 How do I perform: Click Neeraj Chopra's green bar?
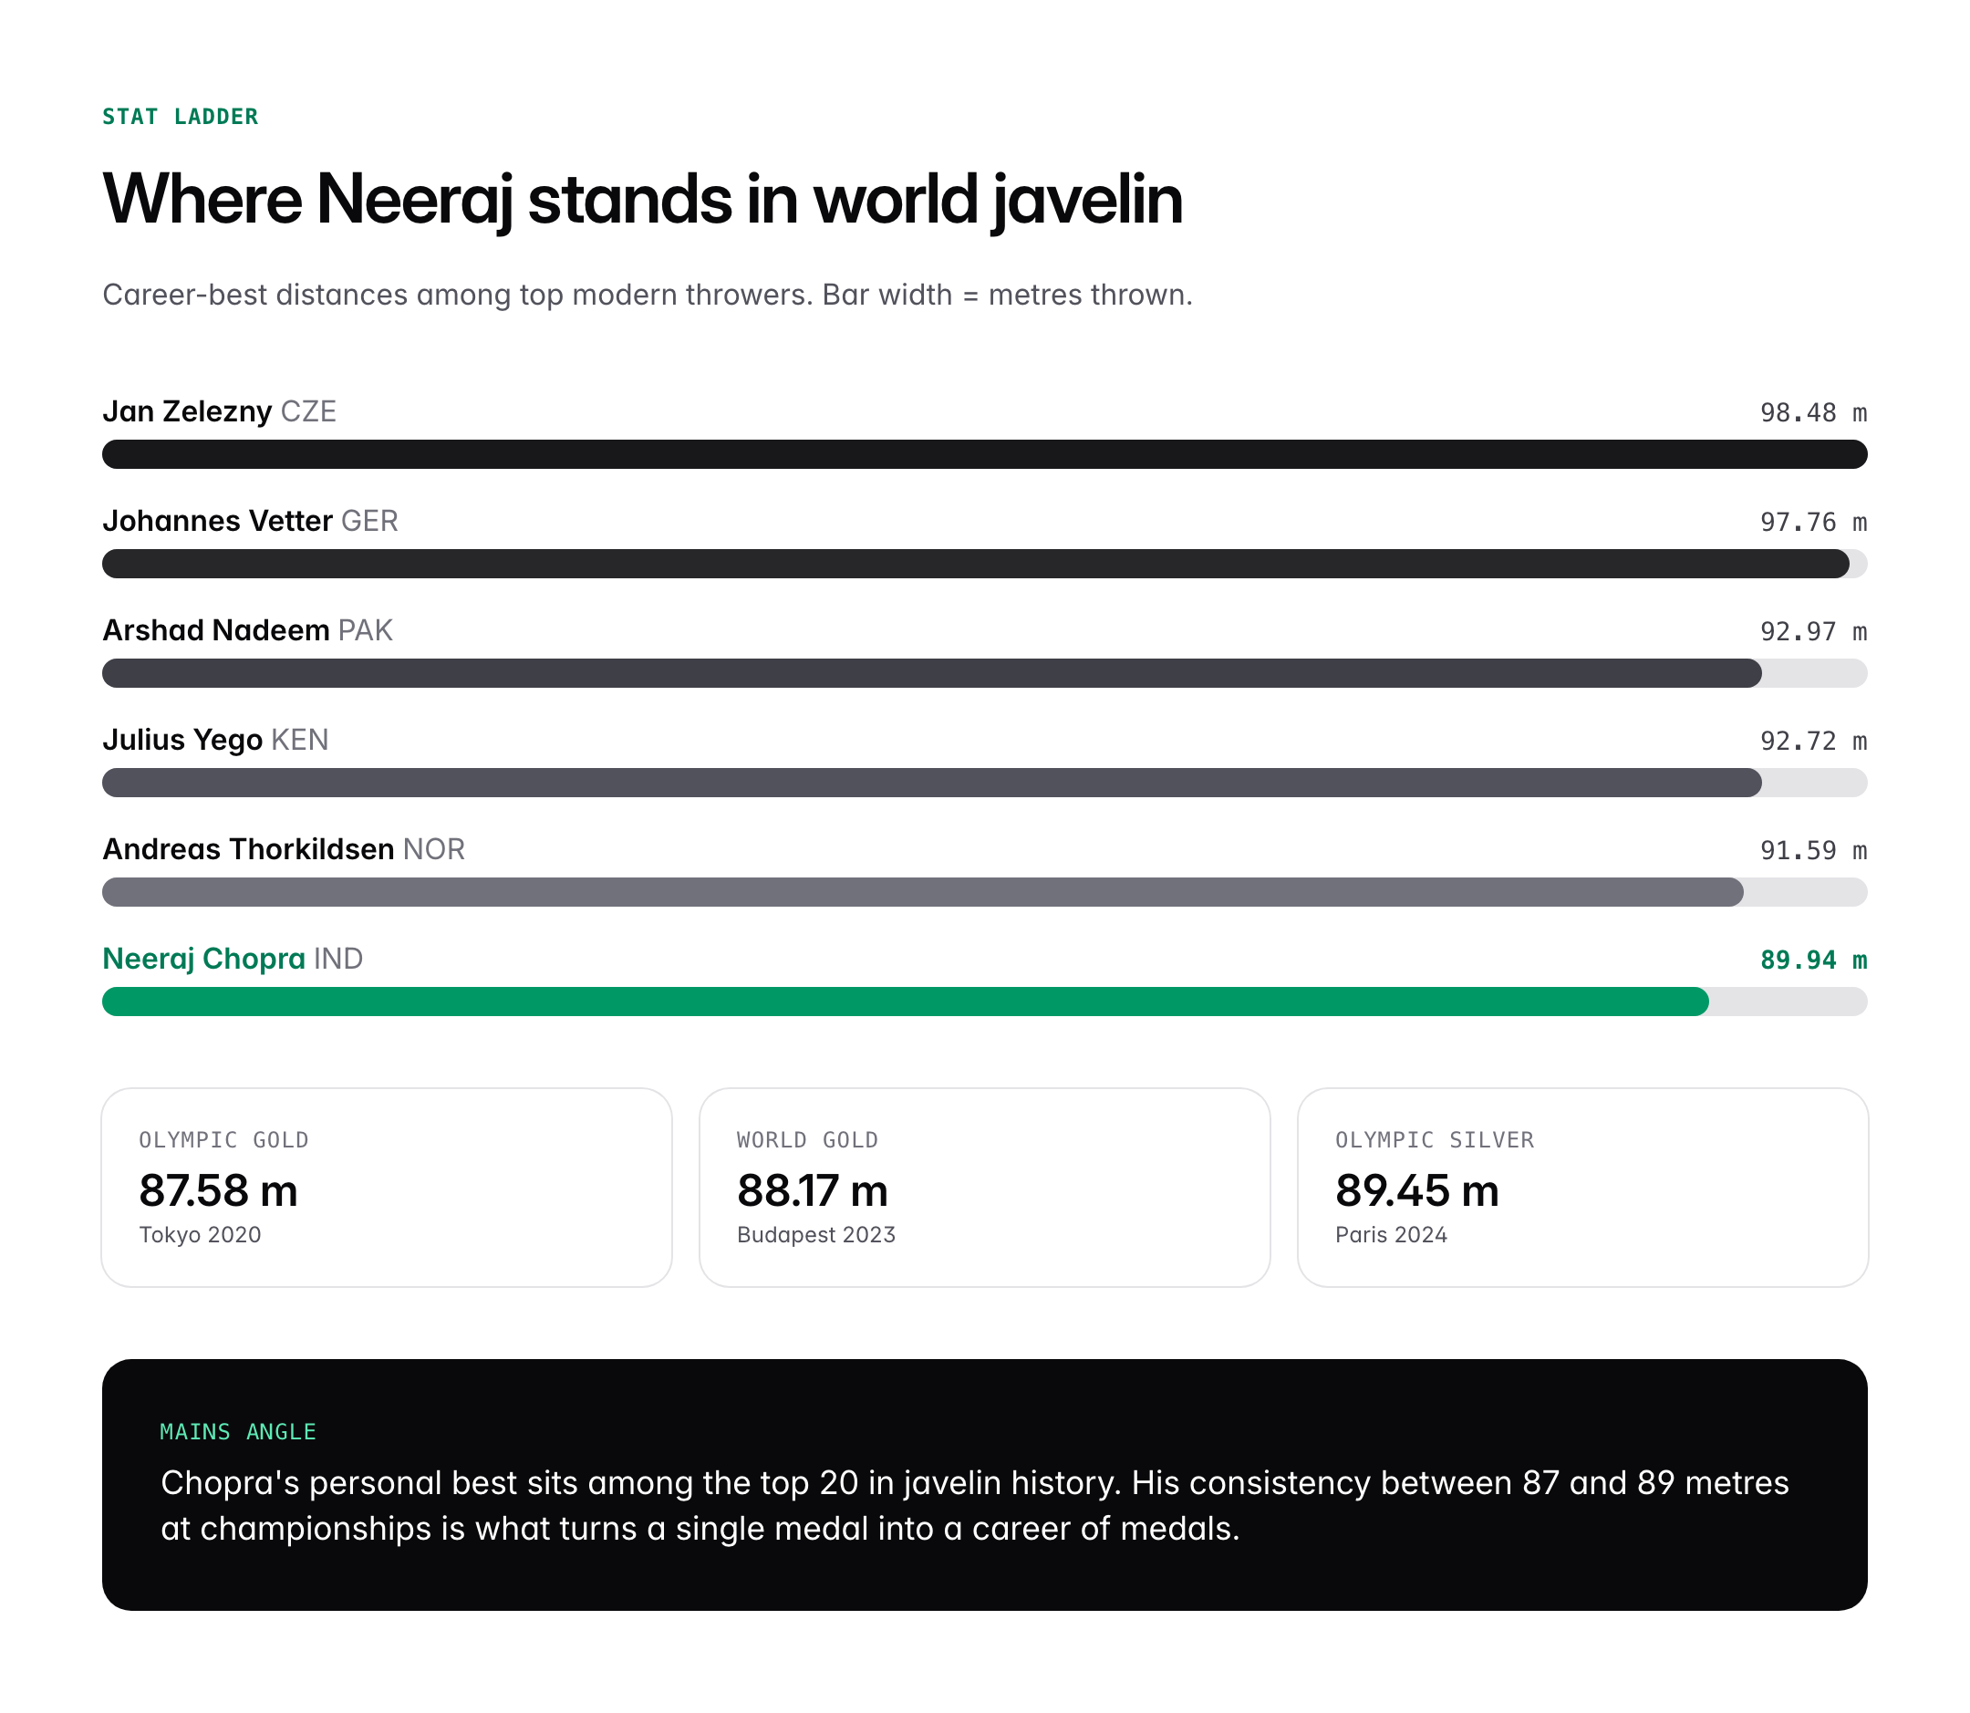[x=905, y=1002]
